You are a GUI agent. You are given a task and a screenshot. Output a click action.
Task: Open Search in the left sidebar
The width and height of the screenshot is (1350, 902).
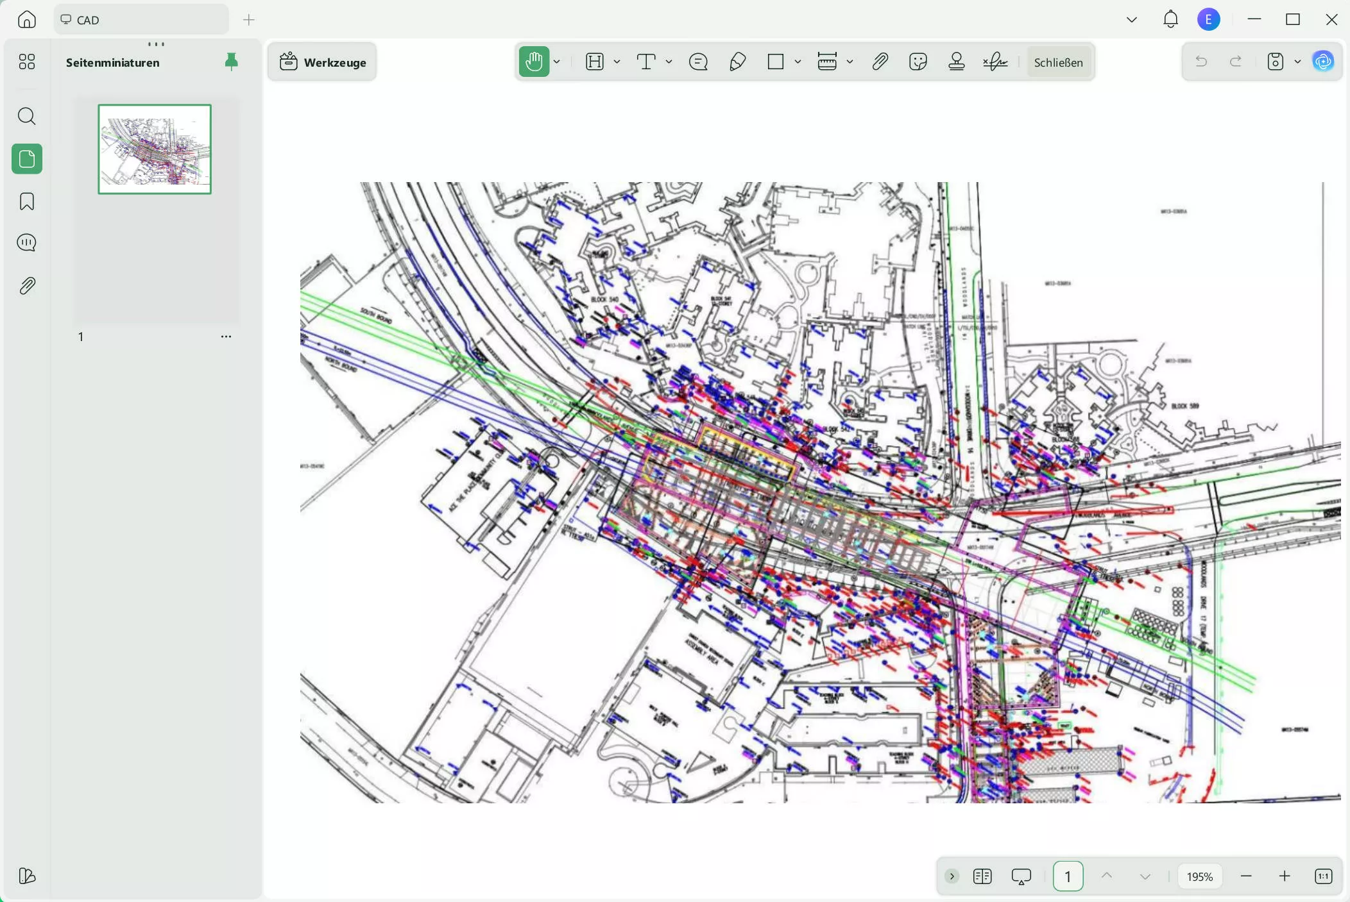point(26,116)
